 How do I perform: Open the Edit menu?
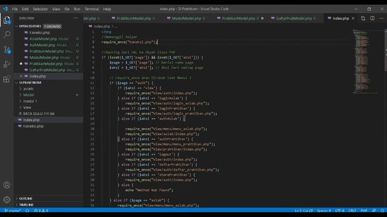[25, 9]
